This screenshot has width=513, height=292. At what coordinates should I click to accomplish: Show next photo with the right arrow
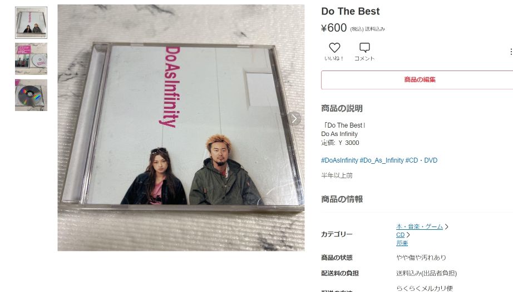tap(294, 119)
